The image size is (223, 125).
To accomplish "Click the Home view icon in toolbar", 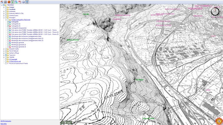I will click(2, 2).
